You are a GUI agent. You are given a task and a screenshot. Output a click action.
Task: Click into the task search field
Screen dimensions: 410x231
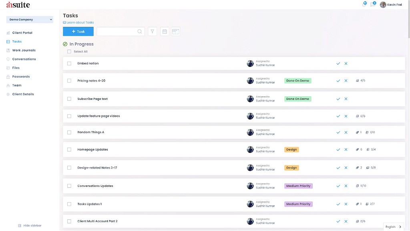[x=118, y=31]
